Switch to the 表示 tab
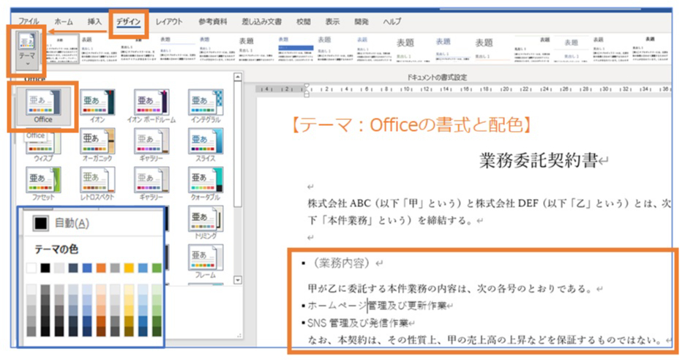The image size is (685, 360). 332,21
